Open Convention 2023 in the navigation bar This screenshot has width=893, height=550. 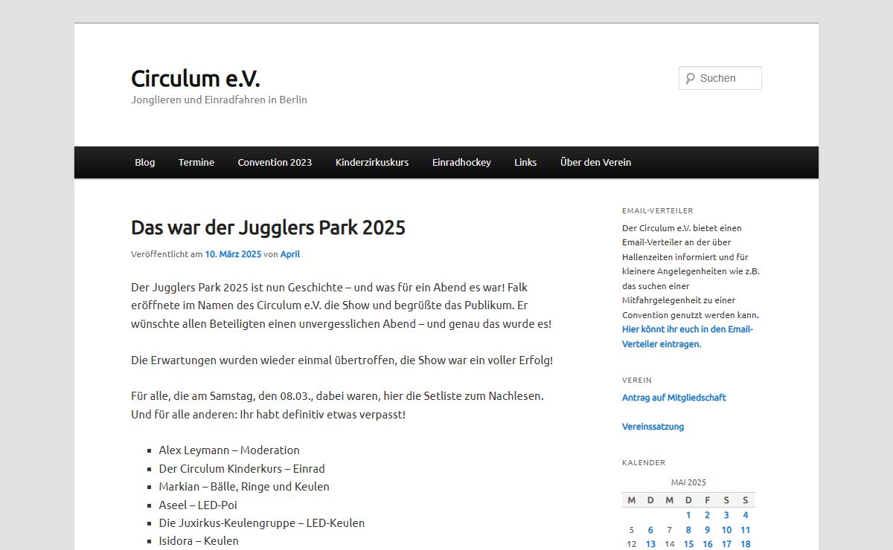(275, 162)
